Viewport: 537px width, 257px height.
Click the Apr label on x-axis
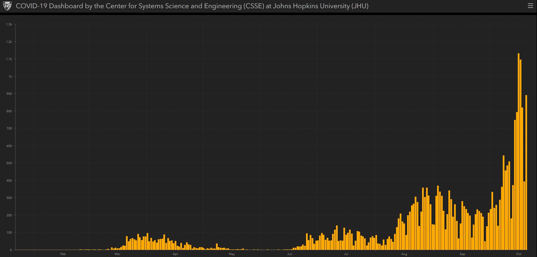(x=175, y=254)
